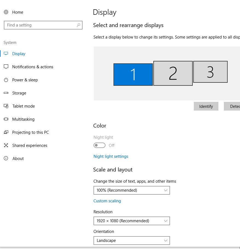Screen dimensions: 240x249
Task: Open Projecting to this PC settings
Action: click(x=31, y=132)
